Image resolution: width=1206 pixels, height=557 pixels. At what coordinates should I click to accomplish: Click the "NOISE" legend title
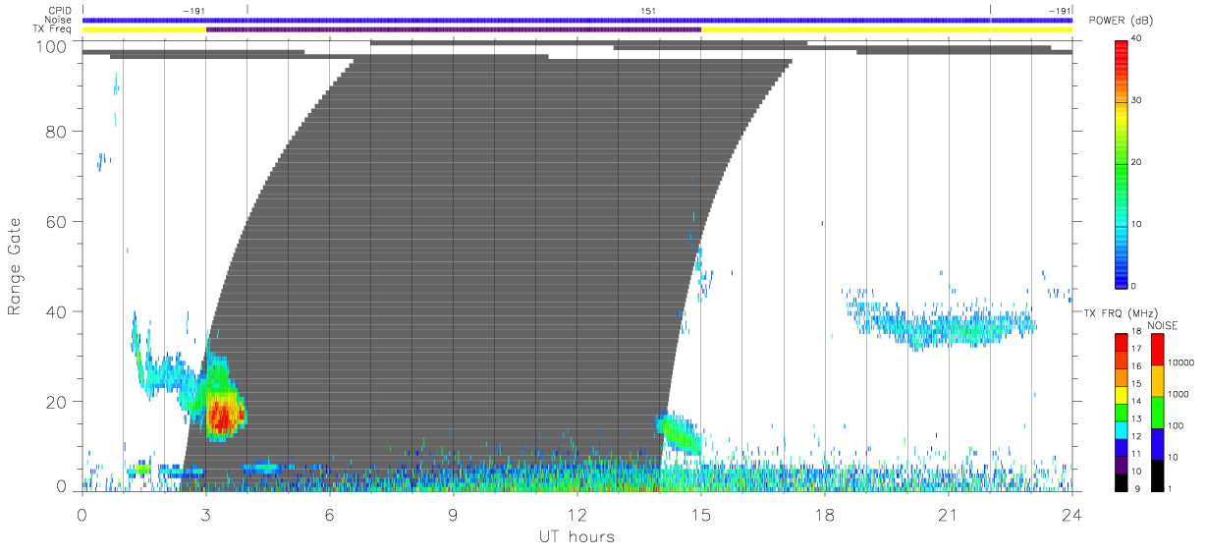pos(1163,325)
